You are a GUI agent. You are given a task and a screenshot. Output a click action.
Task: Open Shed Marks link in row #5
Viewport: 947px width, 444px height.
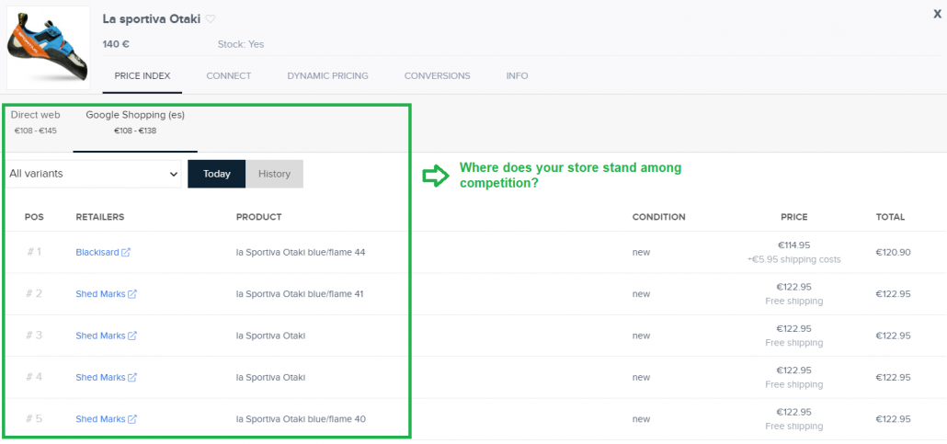(100, 419)
